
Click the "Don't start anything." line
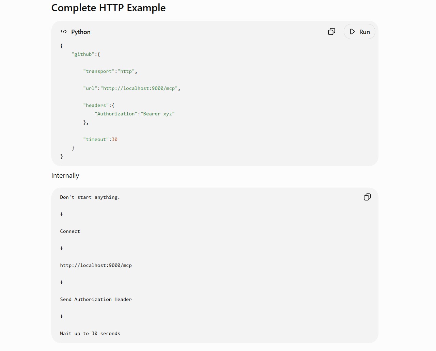pyautogui.click(x=90, y=197)
